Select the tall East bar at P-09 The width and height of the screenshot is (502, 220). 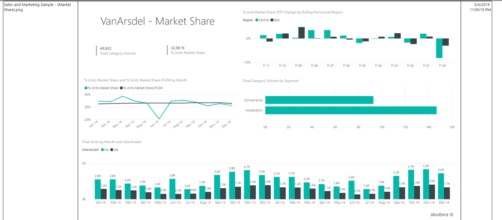(301, 33)
